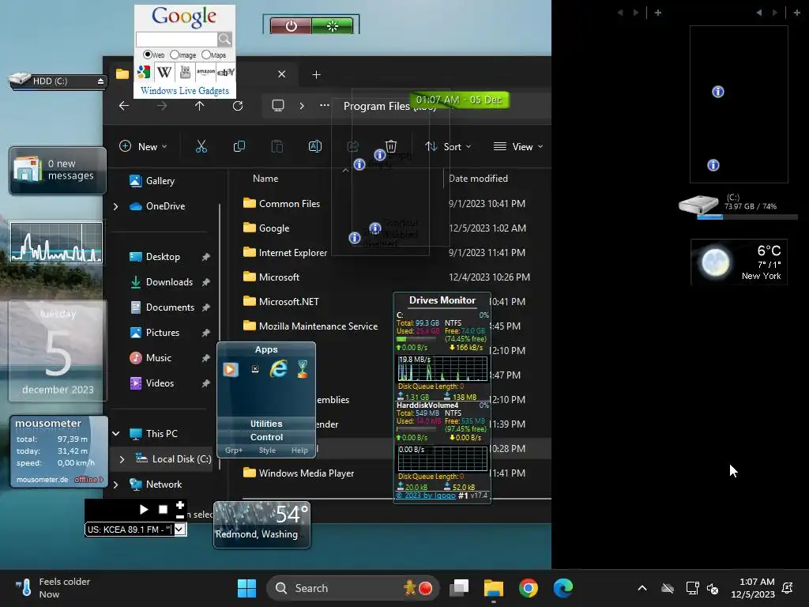Select the Web radio option

point(148,55)
